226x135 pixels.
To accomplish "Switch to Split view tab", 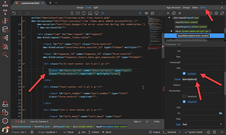I will click(x=96, y=8).
